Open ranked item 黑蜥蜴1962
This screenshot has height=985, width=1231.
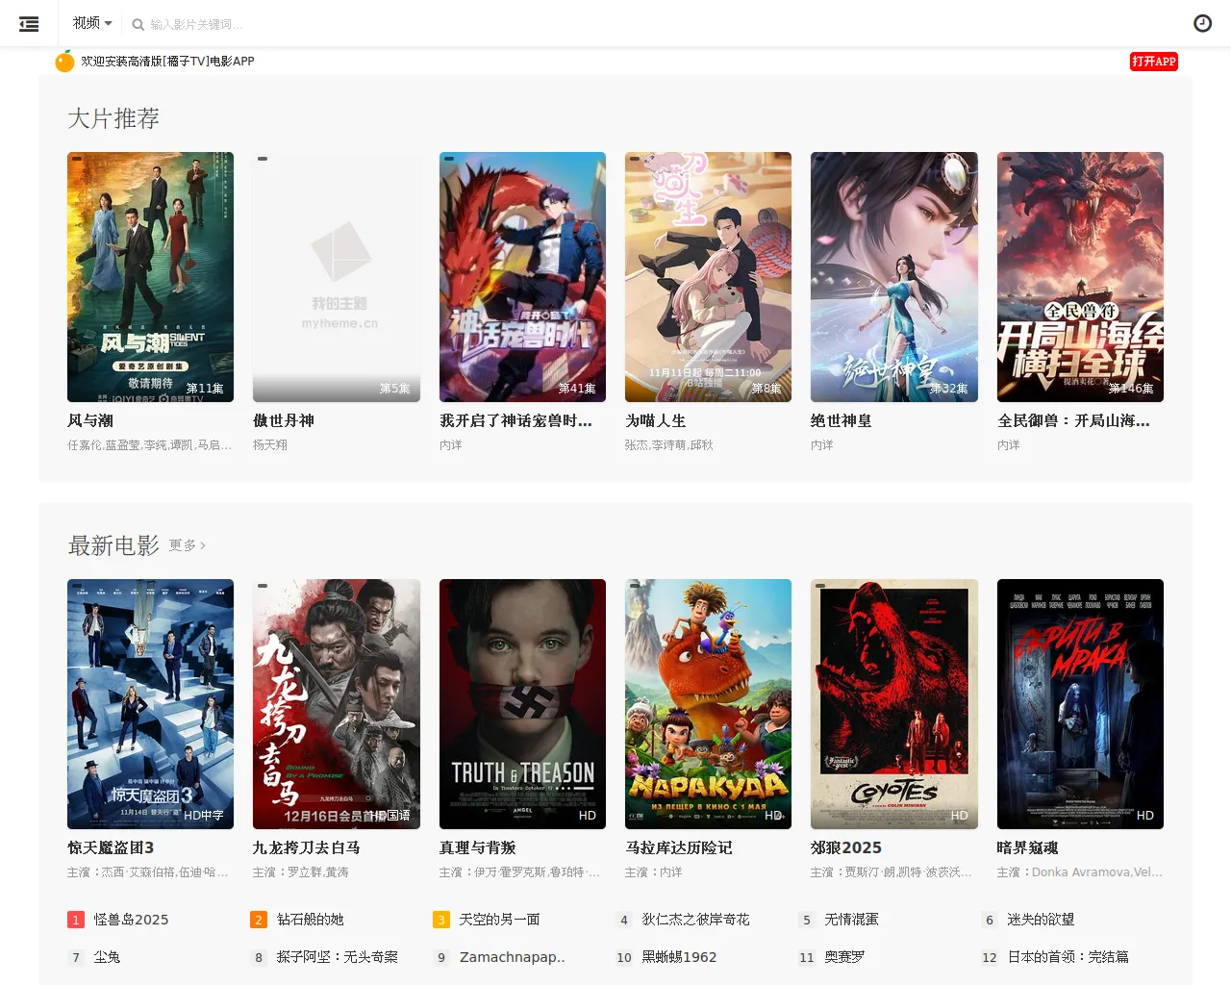tap(679, 957)
